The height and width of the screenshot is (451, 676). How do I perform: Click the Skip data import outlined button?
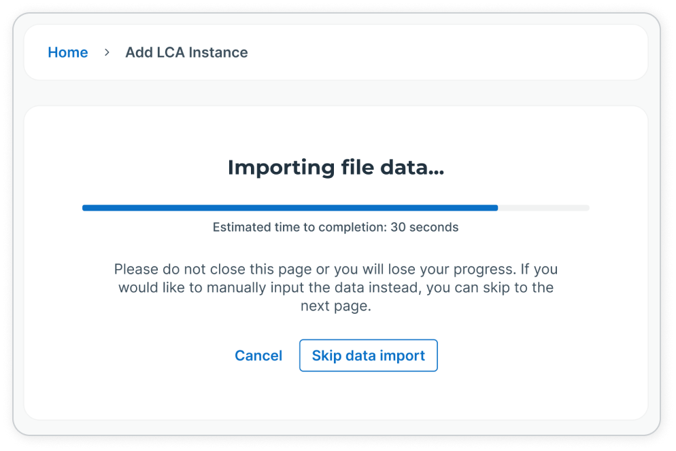coord(368,355)
